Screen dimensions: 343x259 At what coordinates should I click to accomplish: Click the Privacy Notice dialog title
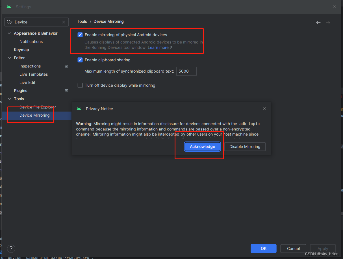(99, 109)
